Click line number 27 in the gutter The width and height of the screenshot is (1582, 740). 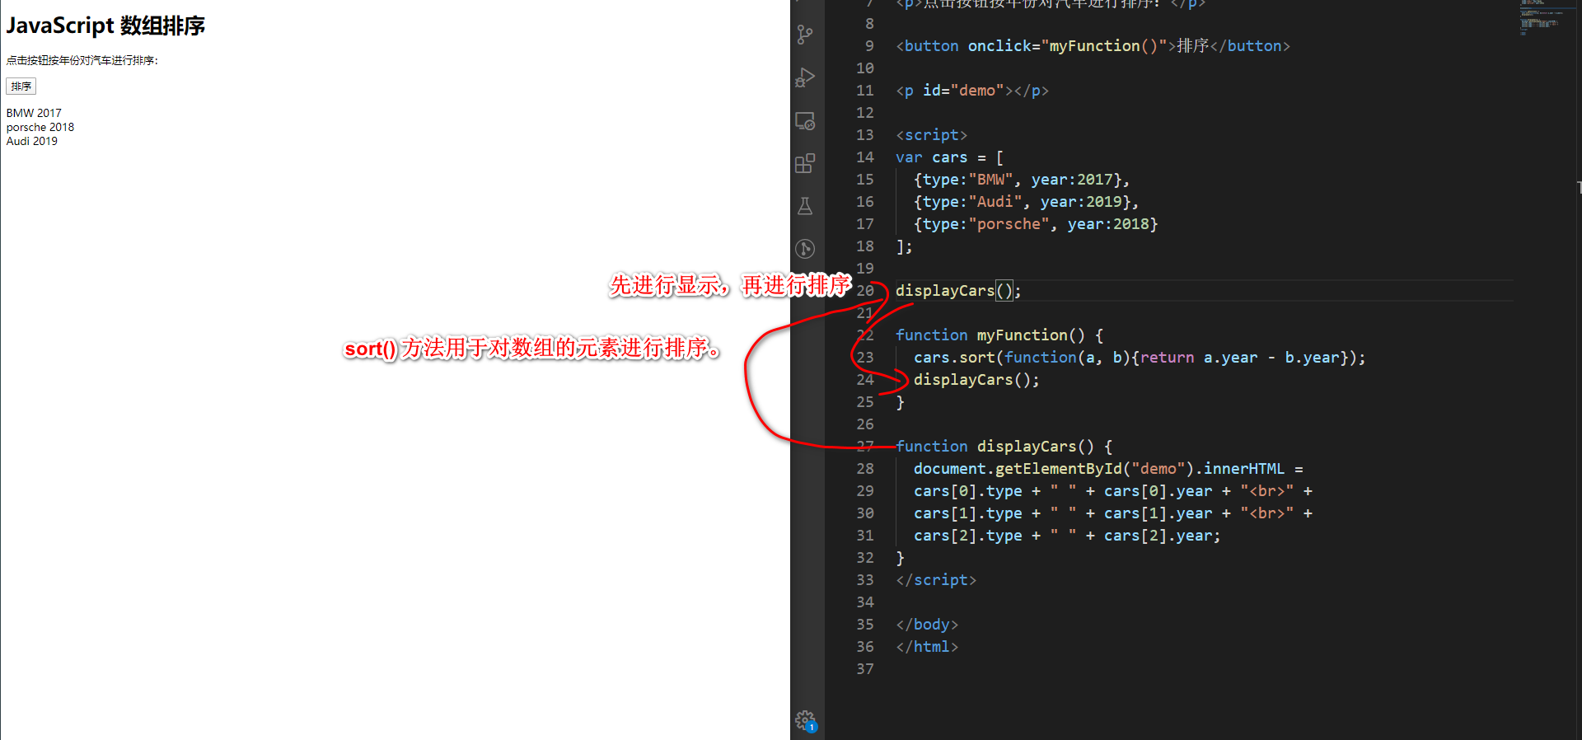coord(865,447)
